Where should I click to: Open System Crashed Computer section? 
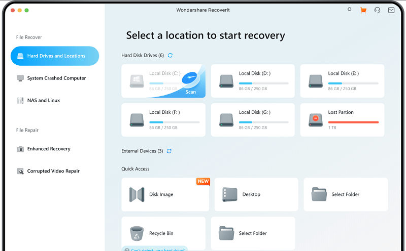(51, 78)
